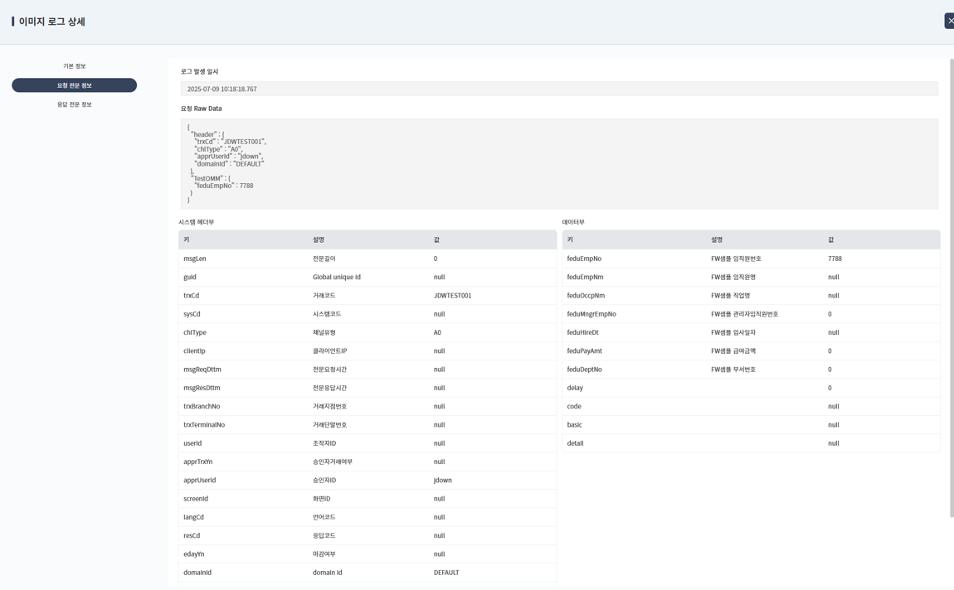954x590 pixels.
Task: Click the vertical scrollbar on the right
Action: pos(952,288)
